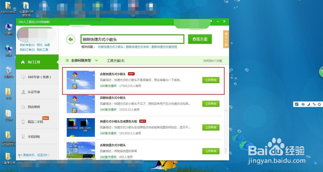Screen dimensions: 323x172
Task: Click the flame icon beside 热门工具
Action: [23, 62]
